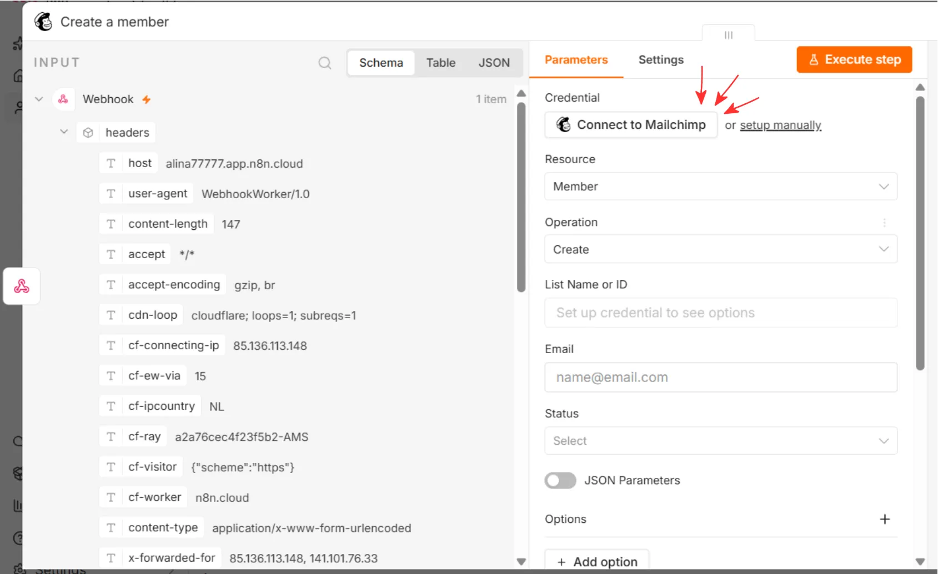
Task: Collapse the headers tree node
Action: point(64,132)
